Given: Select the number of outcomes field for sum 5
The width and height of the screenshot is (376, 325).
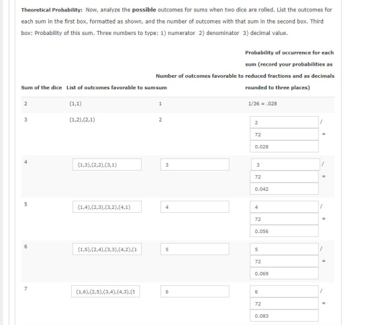Looking at the screenshot, I should click(x=195, y=207).
